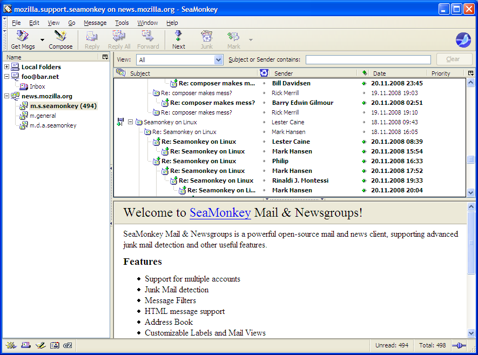Click the Compose message icon
The height and width of the screenshot is (355, 478).
tap(60, 37)
